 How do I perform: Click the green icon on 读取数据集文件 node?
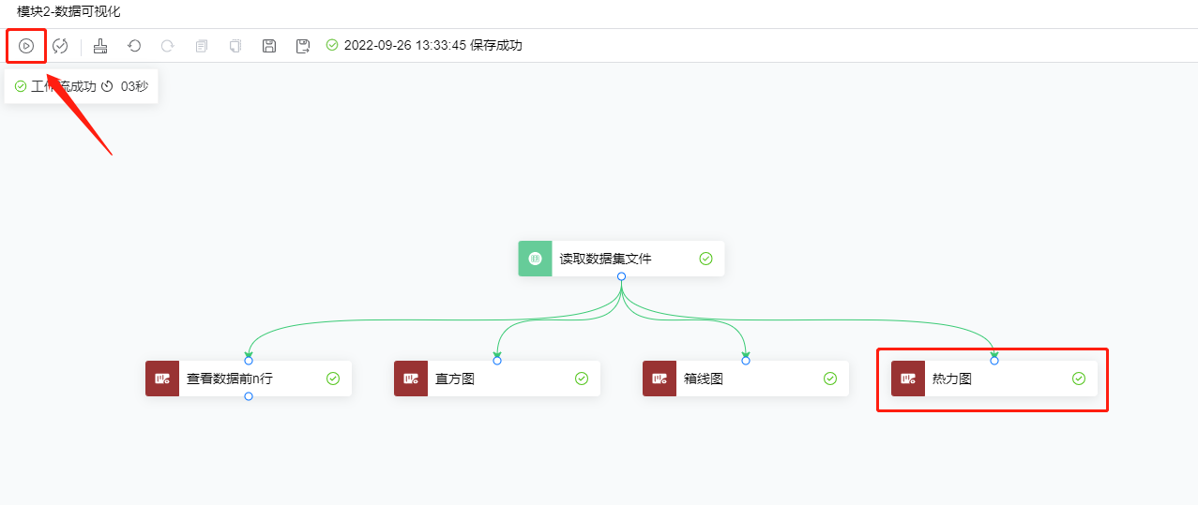pos(535,259)
